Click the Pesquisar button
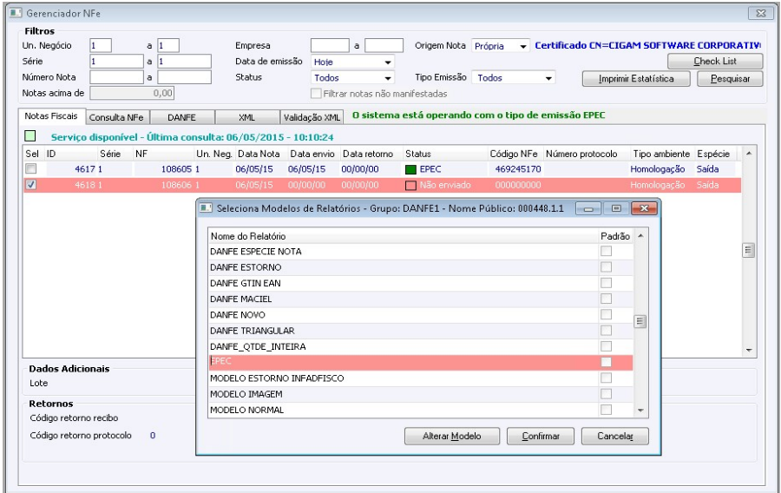 (x=730, y=78)
